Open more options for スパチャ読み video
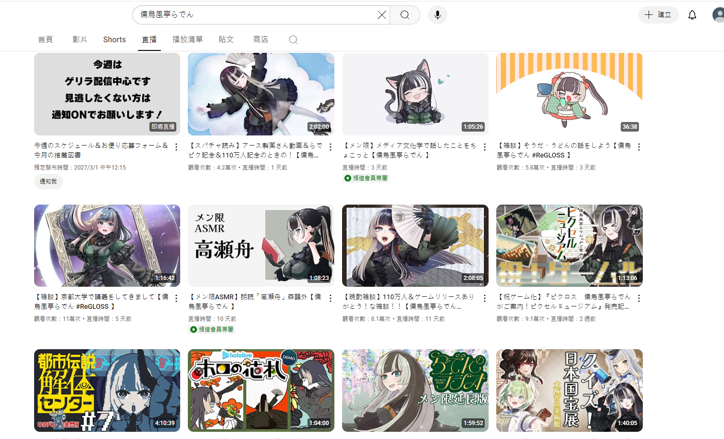Image resolution: width=724 pixels, height=439 pixels. tap(331, 147)
